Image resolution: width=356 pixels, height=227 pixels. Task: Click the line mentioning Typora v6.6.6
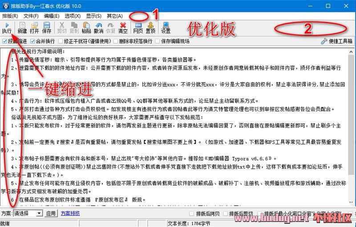click(144, 158)
